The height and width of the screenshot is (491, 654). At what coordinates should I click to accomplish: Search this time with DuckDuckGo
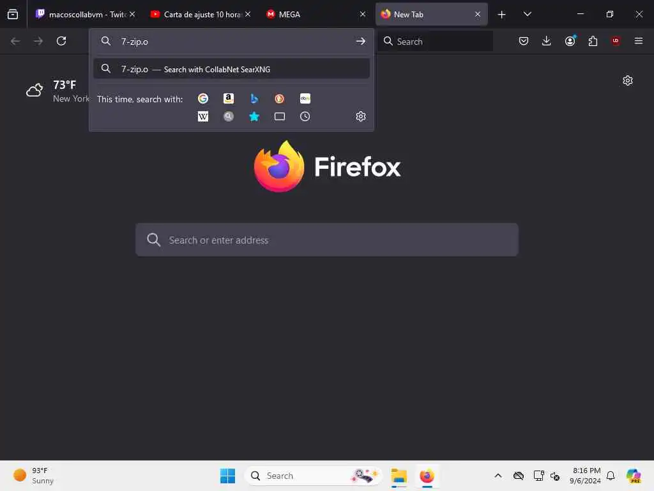coord(280,98)
